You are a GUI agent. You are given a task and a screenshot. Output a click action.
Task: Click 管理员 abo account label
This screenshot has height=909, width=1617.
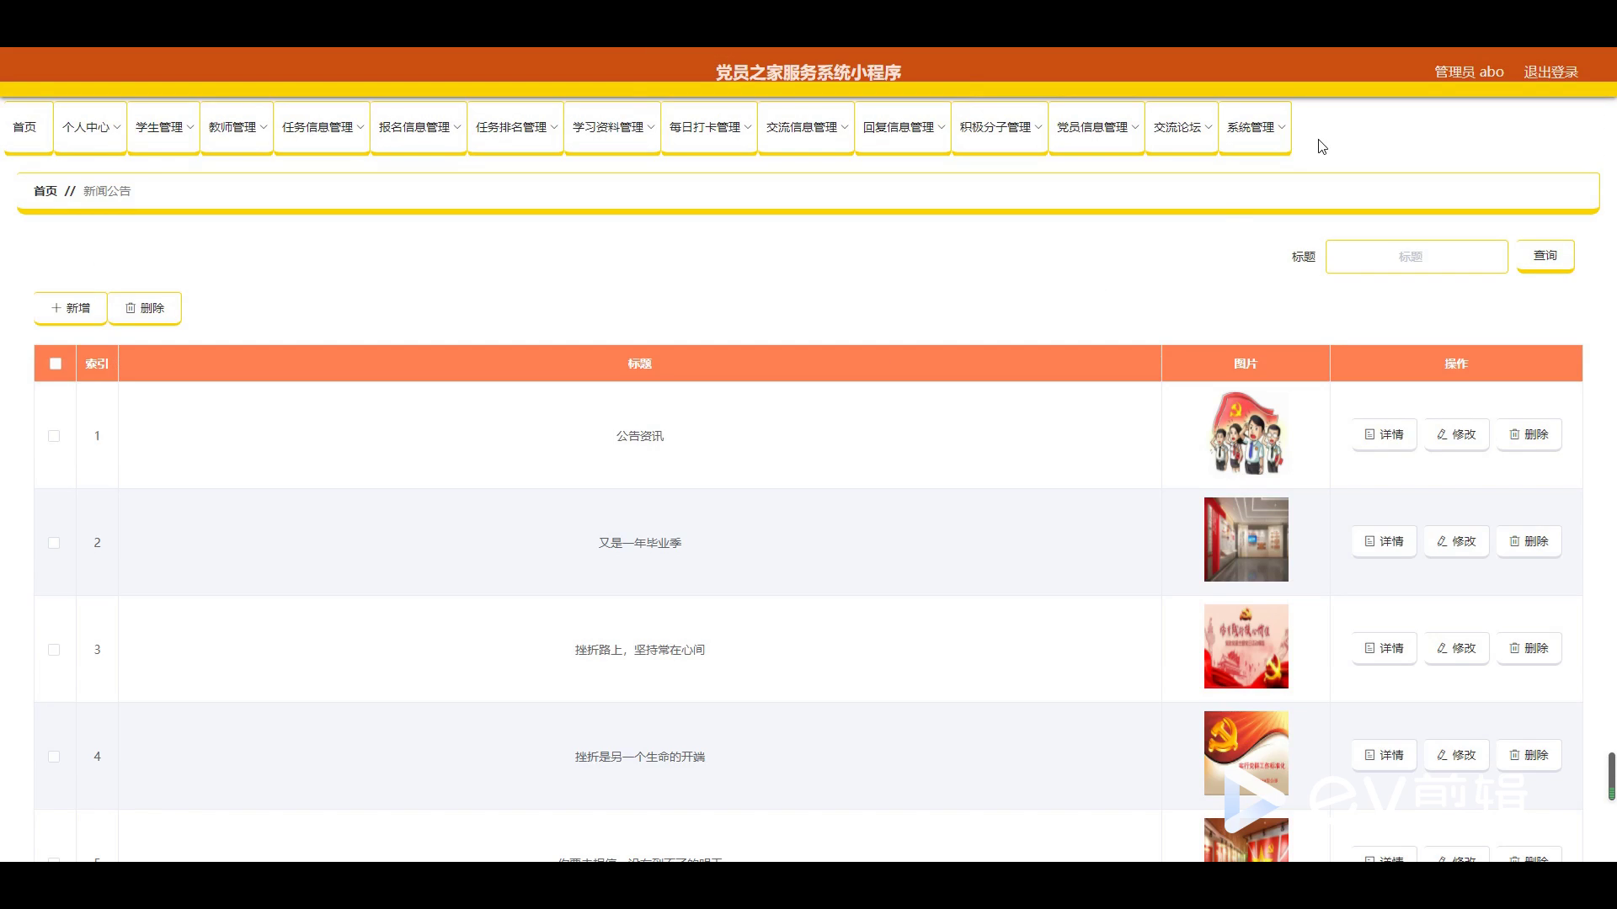1469,72
